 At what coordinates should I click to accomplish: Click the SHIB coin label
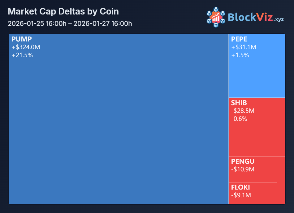point(239,103)
